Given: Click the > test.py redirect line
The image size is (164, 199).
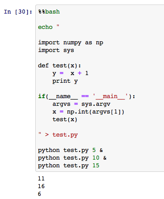Looking at the screenshot, I should point(58,135).
